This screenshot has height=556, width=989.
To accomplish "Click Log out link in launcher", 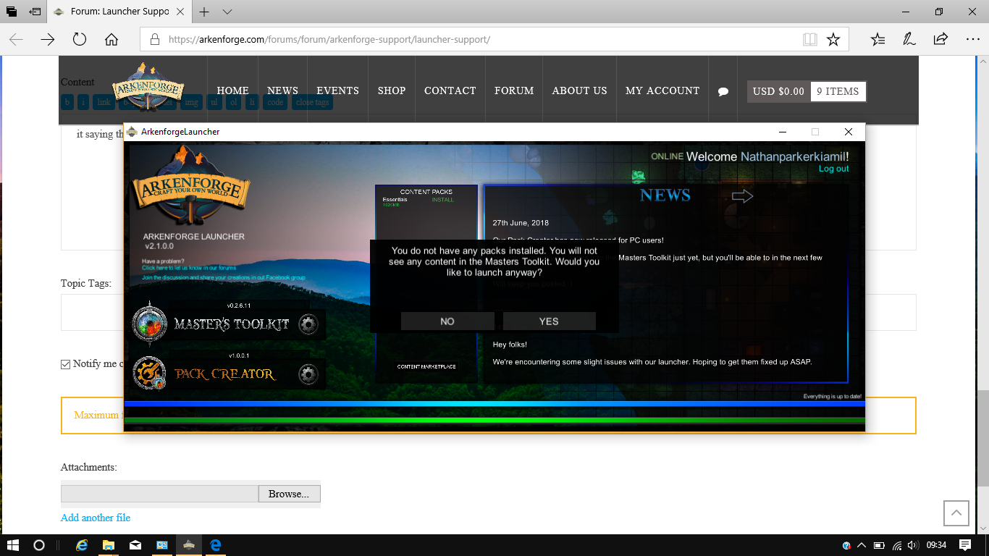I will click(x=833, y=169).
